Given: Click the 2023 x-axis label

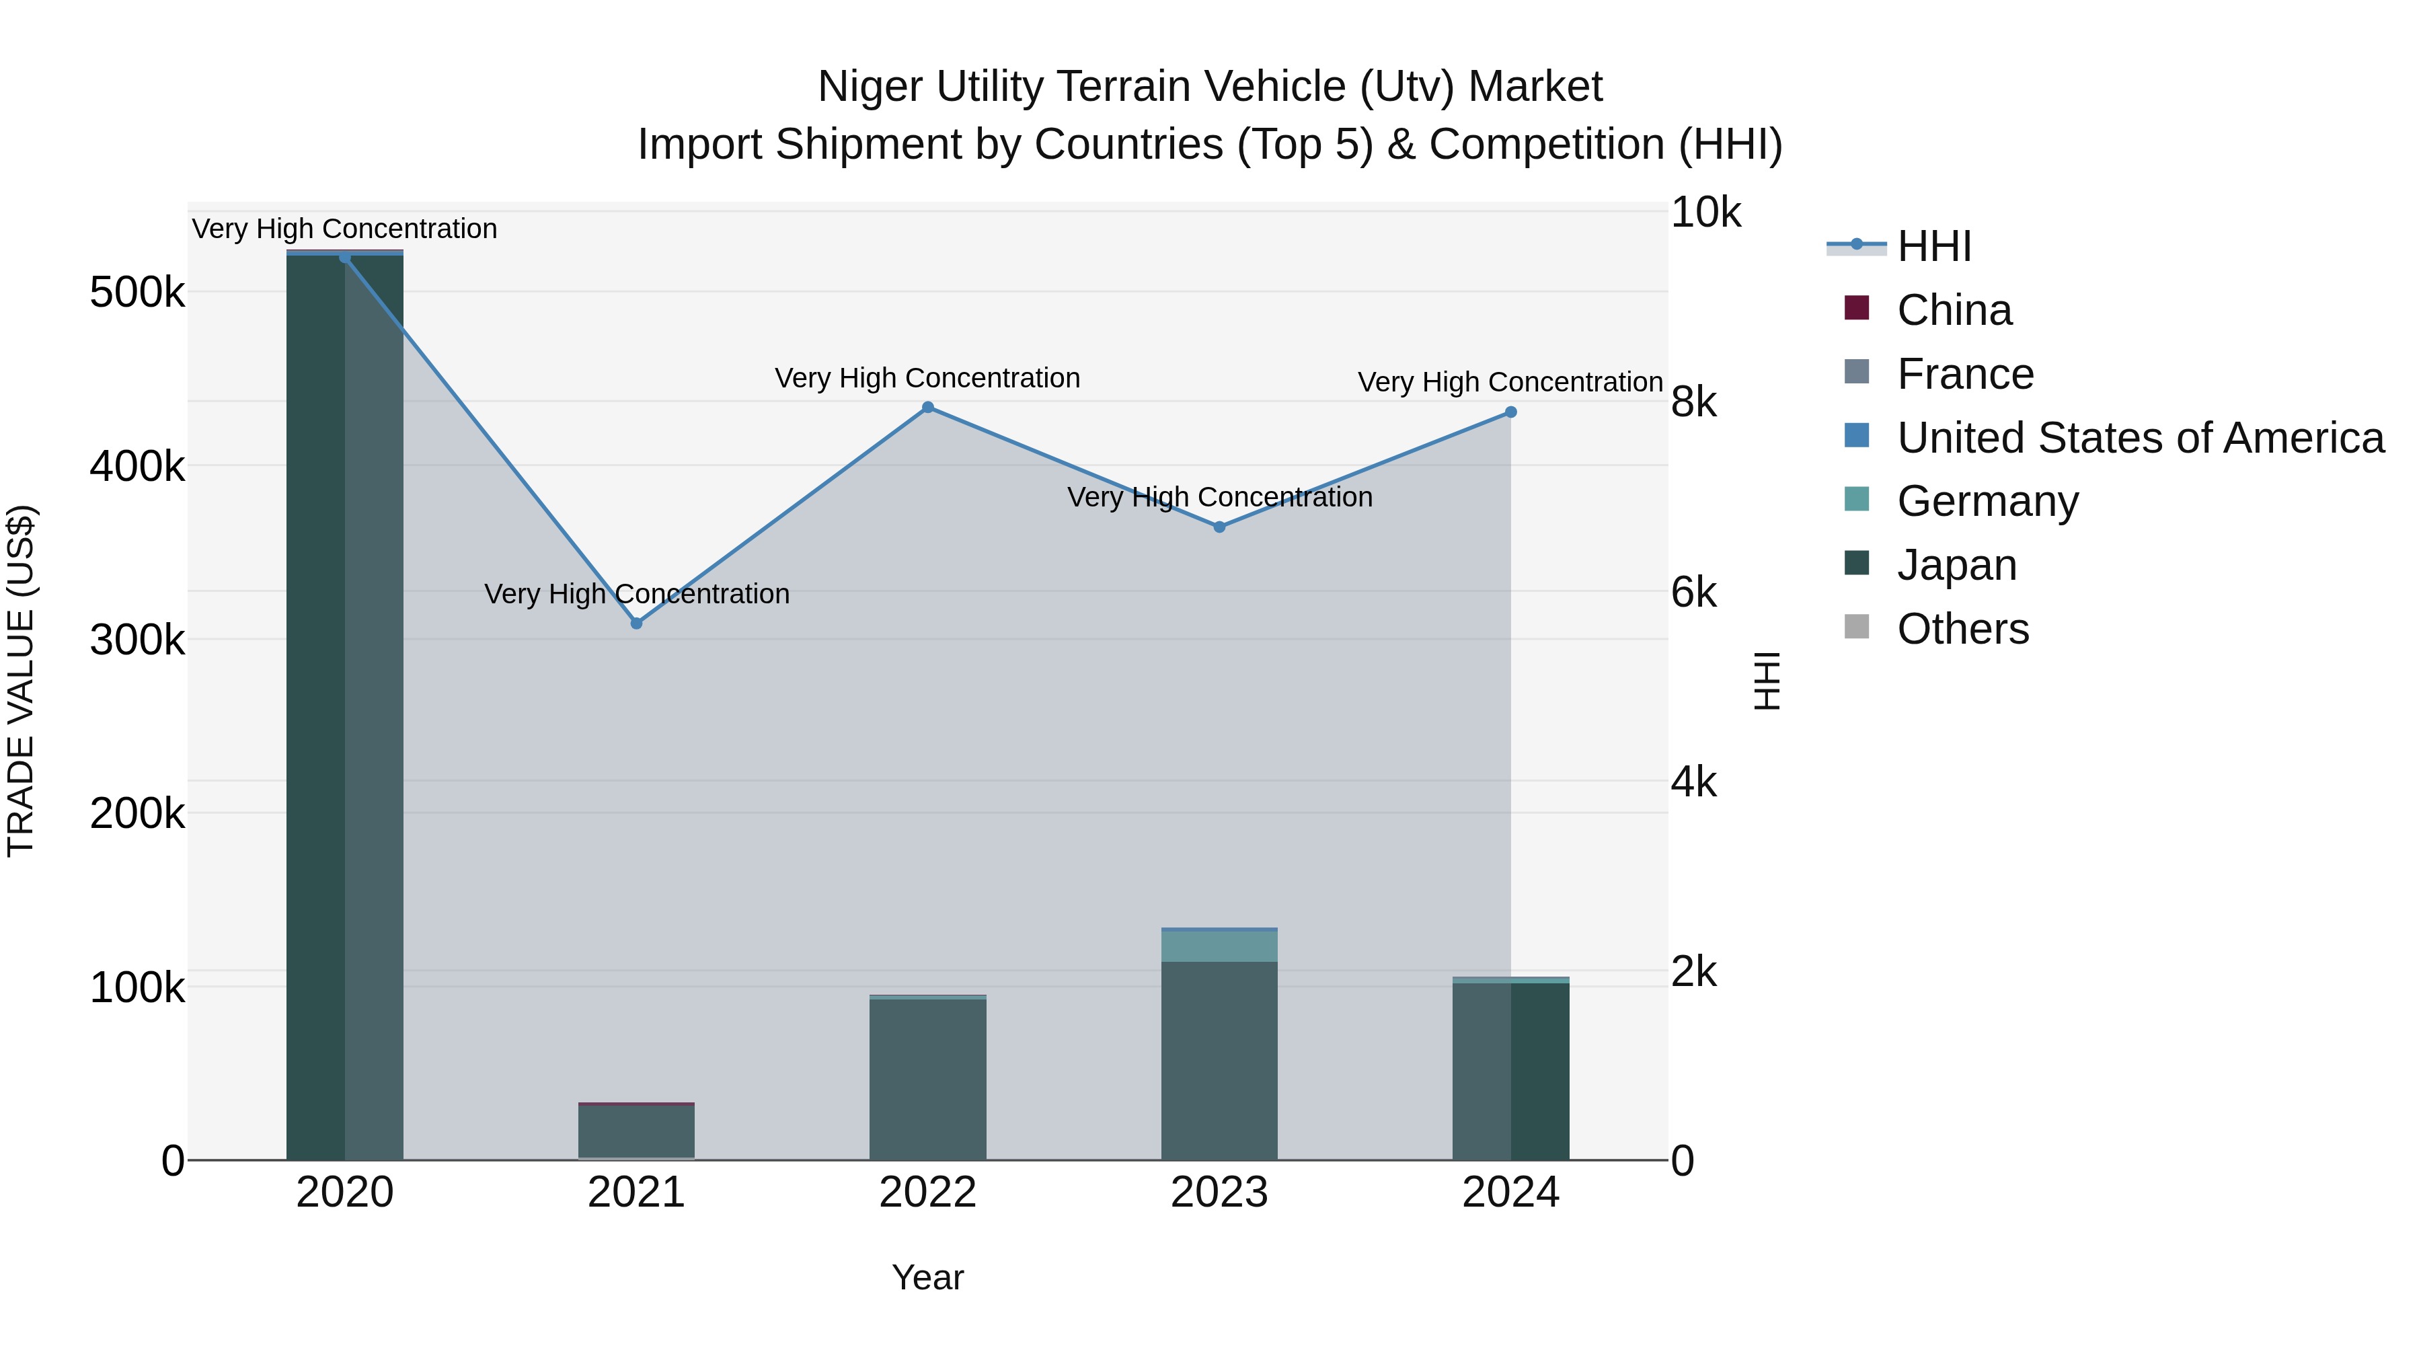Looking at the screenshot, I should click(x=1219, y=1193).
